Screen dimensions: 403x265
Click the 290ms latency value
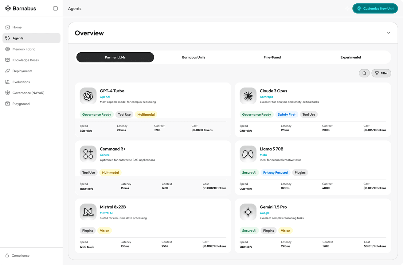tap(286, 246)
